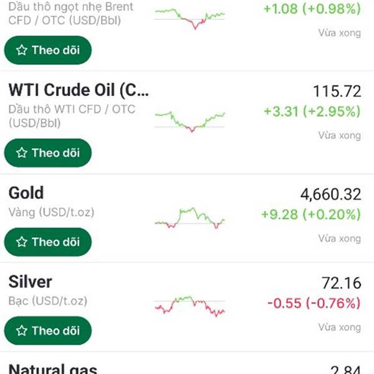Tap Silver's -0.55 (-0.76%) change value

[x=314, y=304]
